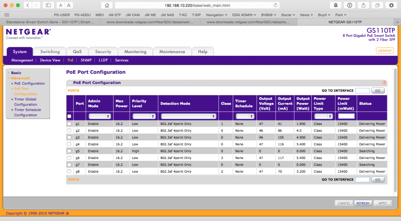The width and height of the screenshot is (401, 221).
Task: Check the box for port g8
Action: [69, 172]
